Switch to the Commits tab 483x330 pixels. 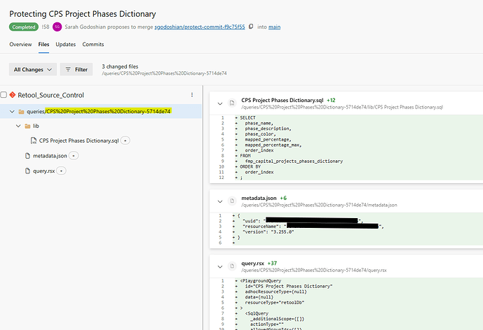93,44
